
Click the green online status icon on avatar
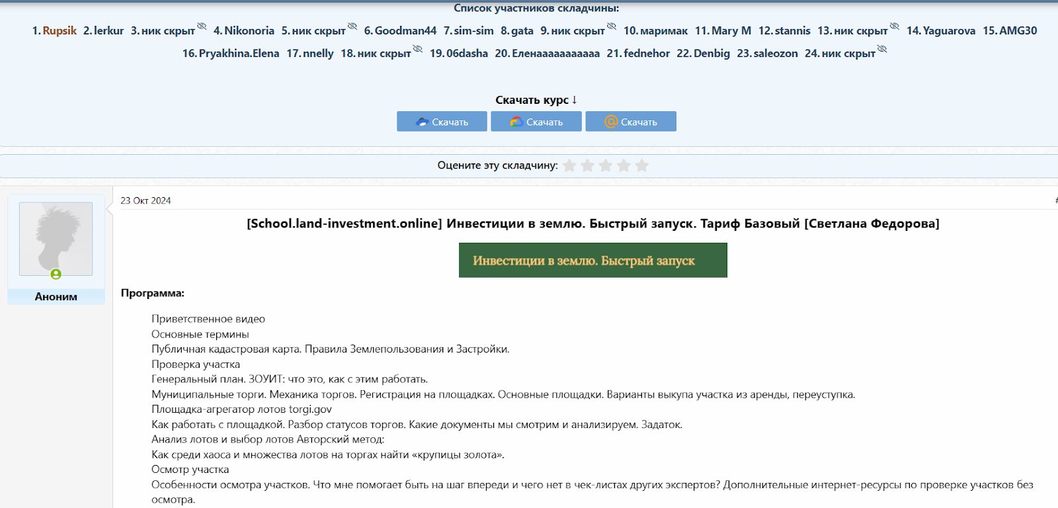click(56, 274)
